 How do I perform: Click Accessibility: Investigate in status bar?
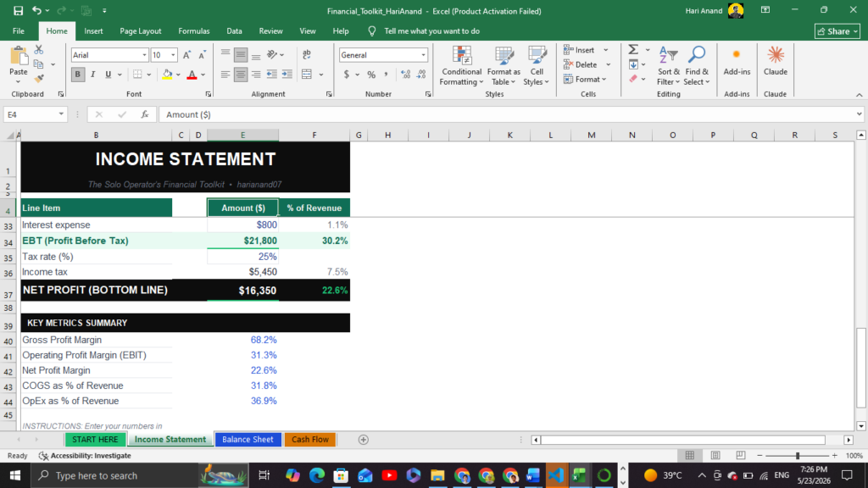[x=86, y=455]
